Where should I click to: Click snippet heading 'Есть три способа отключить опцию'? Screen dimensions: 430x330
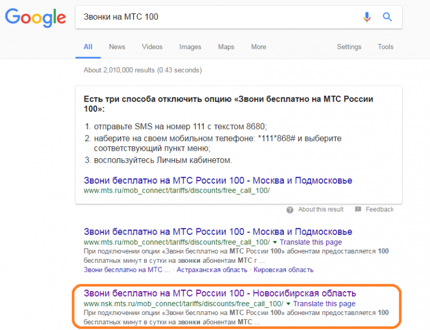point(228,104)
